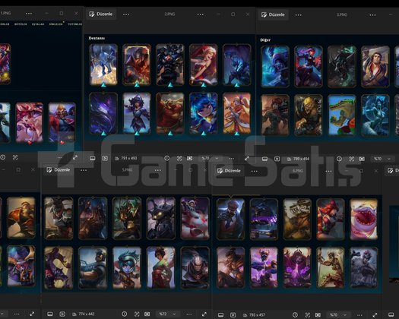Open the %70 zoom dropdown in the 2.PNG window
This screenshot has height=319, width=399.
click(210, 158)
